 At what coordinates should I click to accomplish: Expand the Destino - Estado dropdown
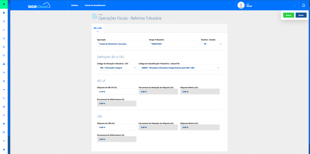point(211,44)
